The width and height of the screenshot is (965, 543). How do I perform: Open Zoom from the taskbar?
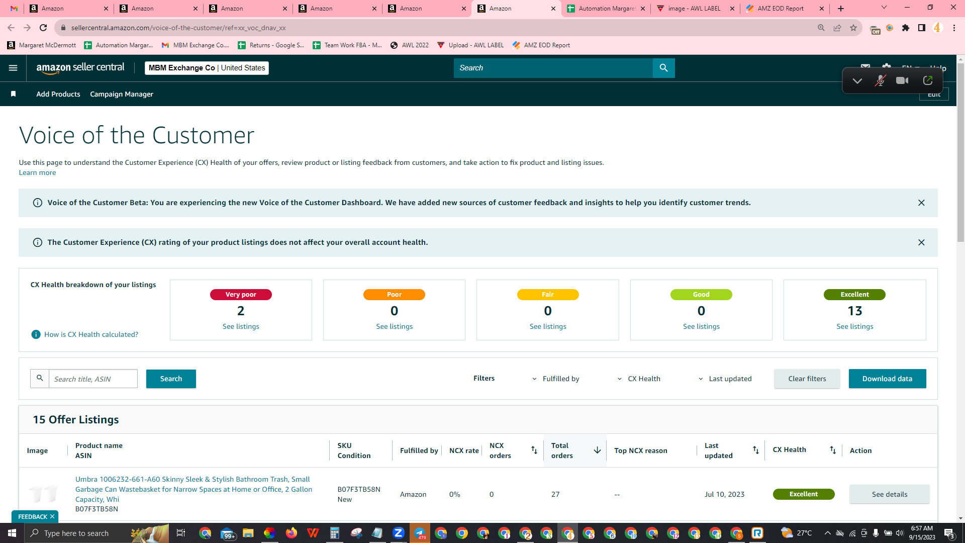399,533
